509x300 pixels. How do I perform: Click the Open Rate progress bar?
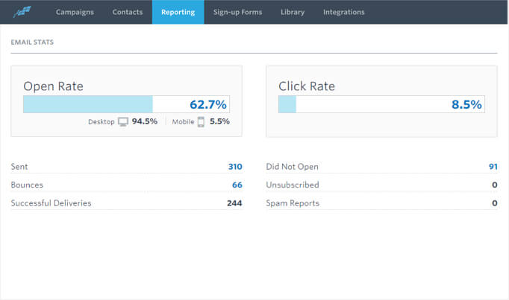[126, 104]
